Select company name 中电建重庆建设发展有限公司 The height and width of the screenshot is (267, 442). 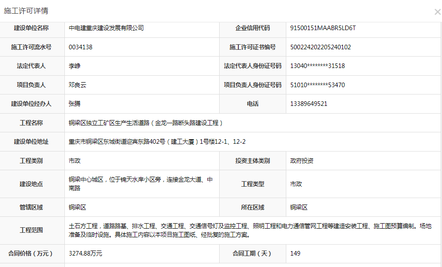click(106, 28)
